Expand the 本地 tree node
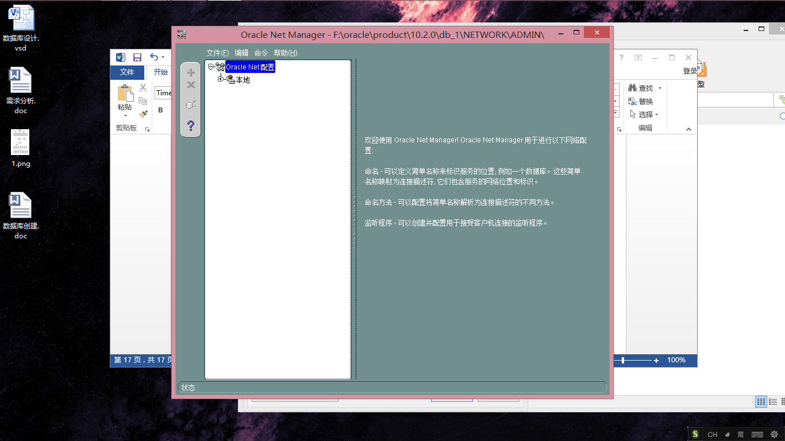The width and height of the screenshot is (785, 441). [221, 79]
